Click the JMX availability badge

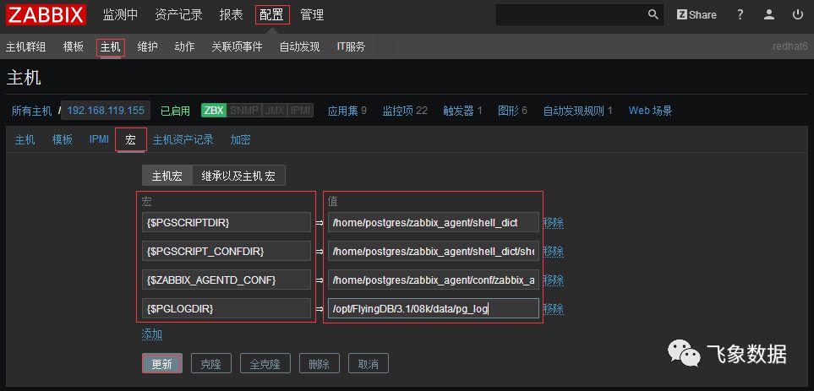274,111
